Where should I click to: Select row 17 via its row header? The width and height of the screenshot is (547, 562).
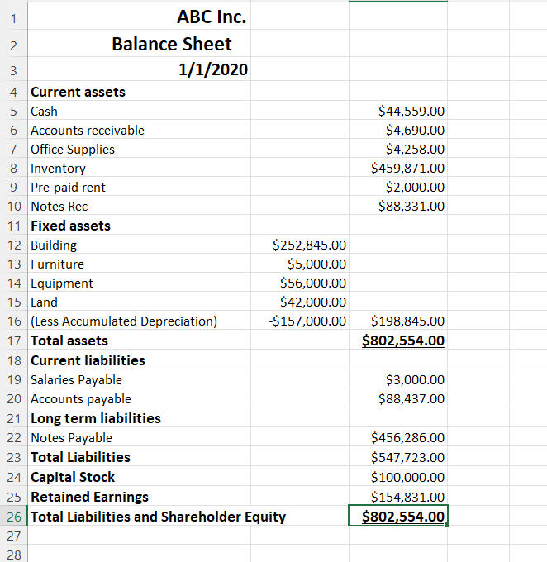[x=14, y=341]
